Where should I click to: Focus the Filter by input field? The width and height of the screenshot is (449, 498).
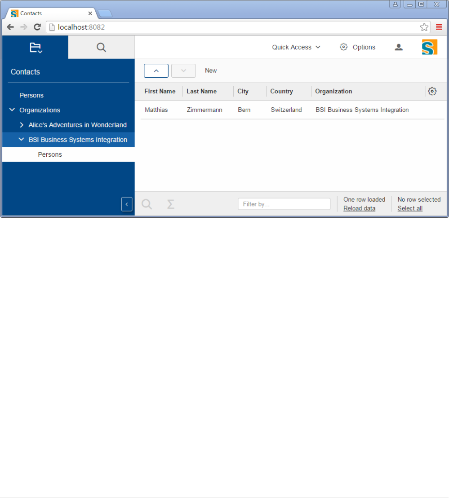coord(284,204)
